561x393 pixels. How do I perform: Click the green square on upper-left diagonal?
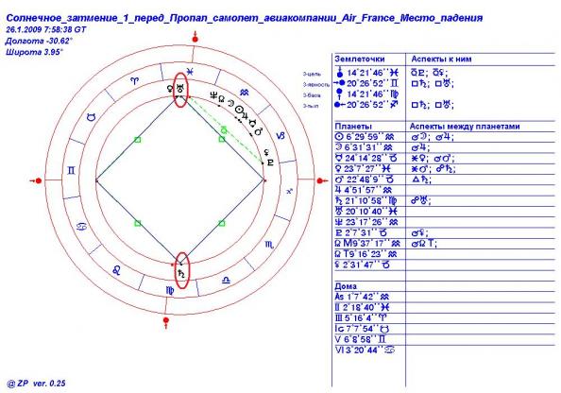pos(137,140)
